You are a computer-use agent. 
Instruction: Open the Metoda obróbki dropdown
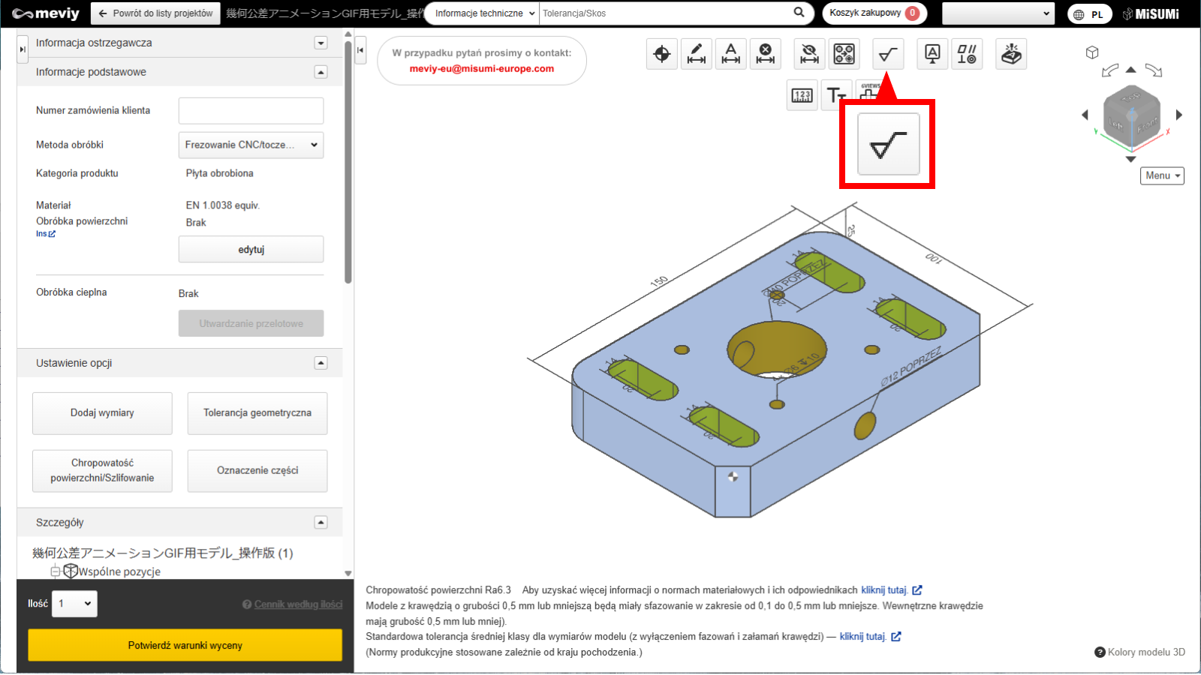[251, 145]
